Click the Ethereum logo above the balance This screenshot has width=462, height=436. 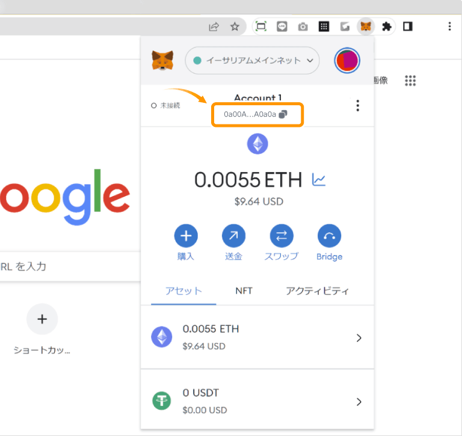coord(257,144)
